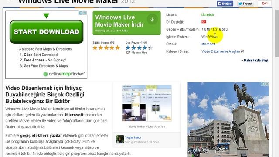This screenshot has height=157, width=279.
Task: Click the Turkish flag language icon
Action: pos(204,22)
